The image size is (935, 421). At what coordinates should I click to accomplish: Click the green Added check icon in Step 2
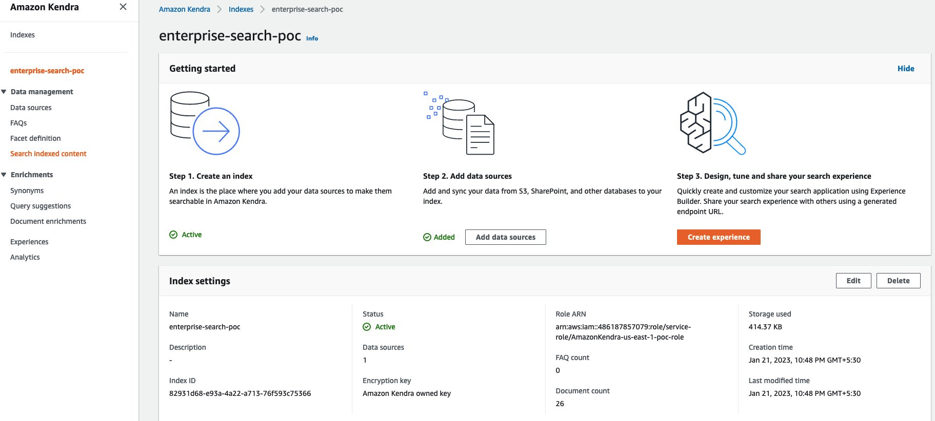coord(427,237)
